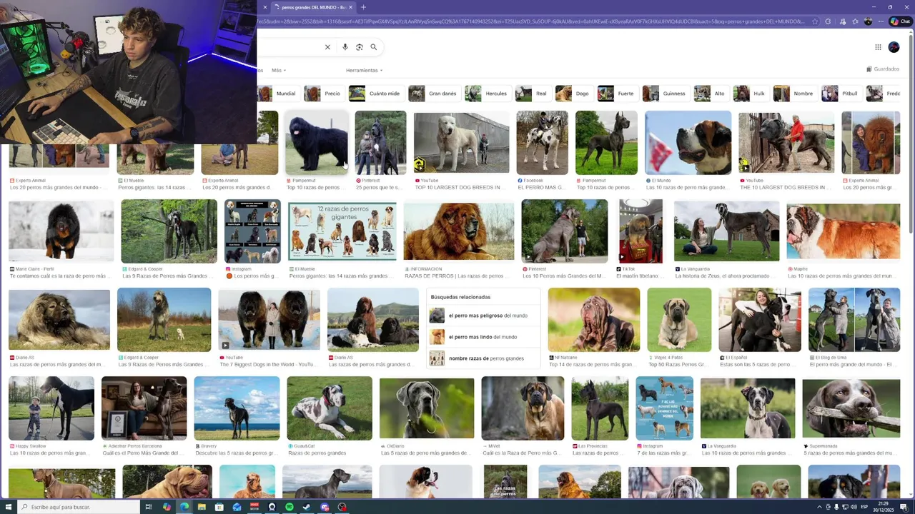Open File Explorer from the taskbar
915x514 pixels.
[202, 507]
